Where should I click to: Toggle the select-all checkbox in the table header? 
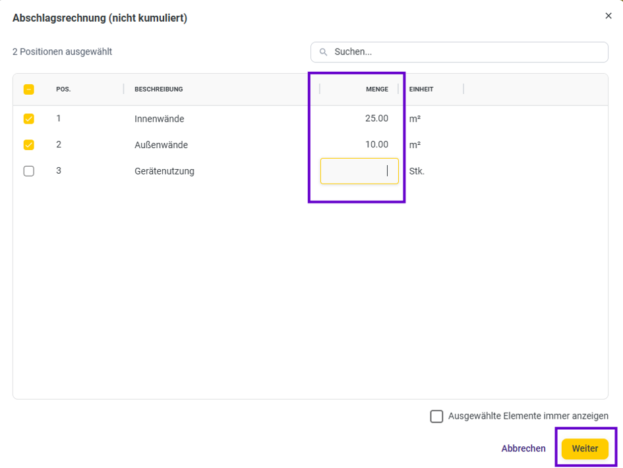pyautogui.click(x=28, y=90)
